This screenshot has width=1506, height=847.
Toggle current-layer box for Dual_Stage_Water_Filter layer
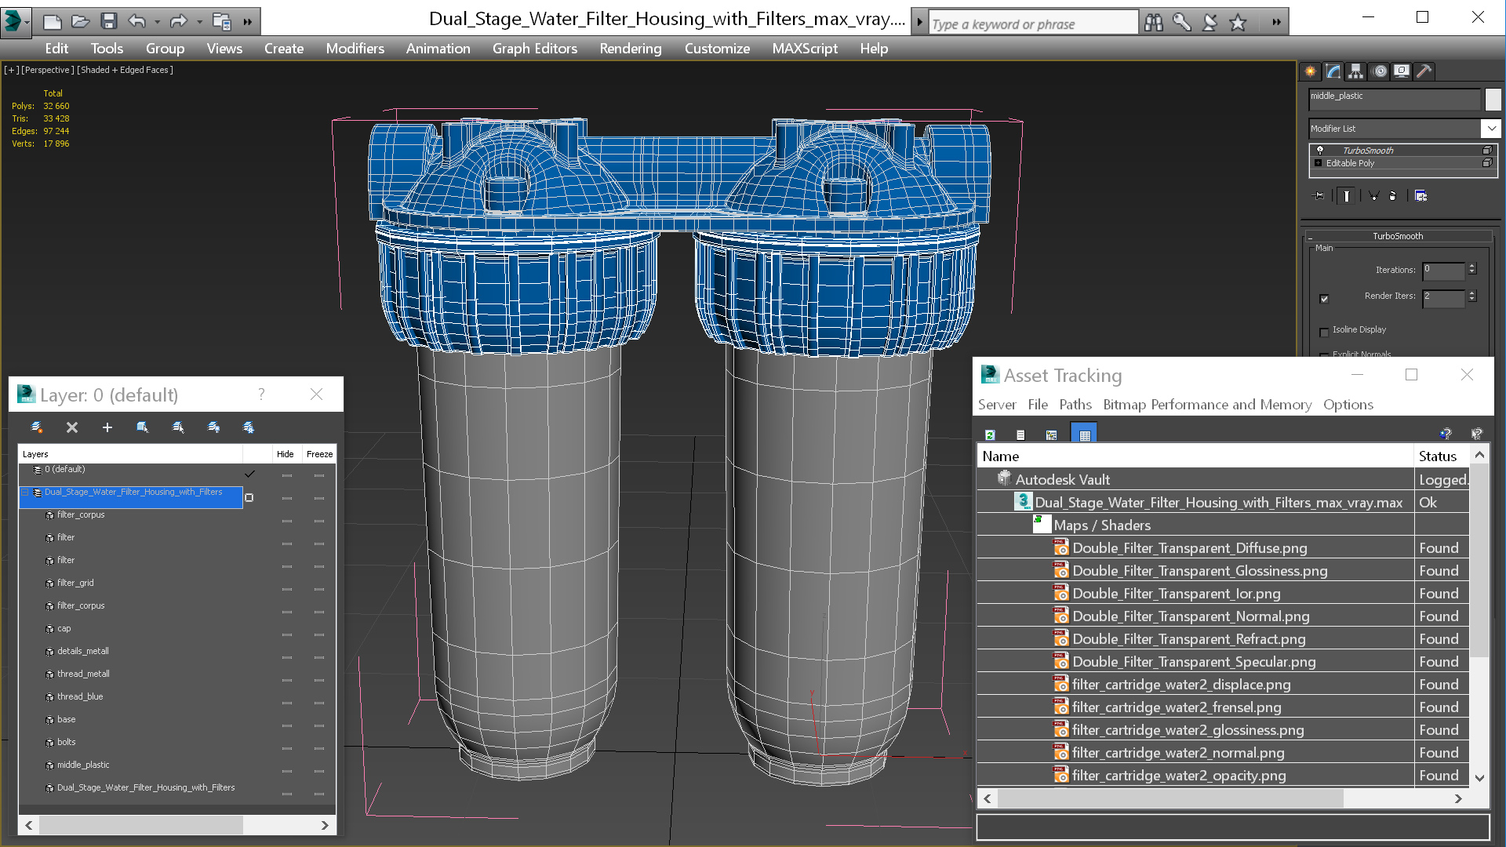249,497
